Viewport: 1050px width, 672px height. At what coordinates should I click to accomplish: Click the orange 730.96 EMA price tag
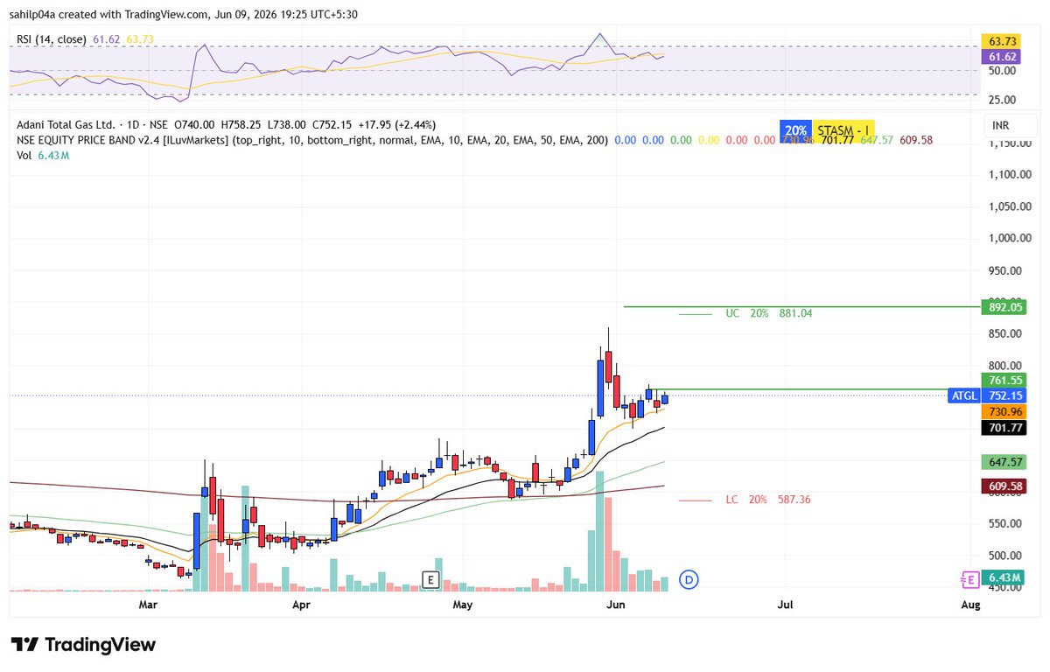(1005, 412)
